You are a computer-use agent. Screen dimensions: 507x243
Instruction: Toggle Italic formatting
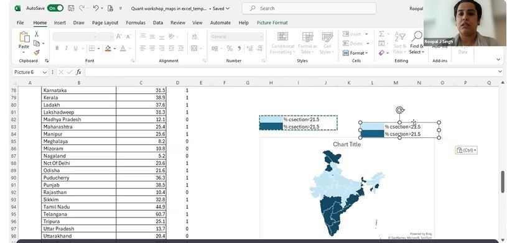(67, 48)
